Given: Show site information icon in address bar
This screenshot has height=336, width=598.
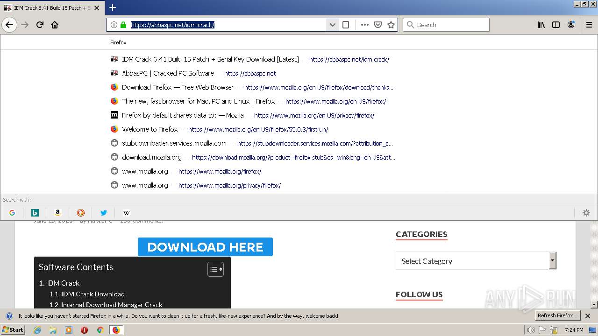Looking at the screenshot, I should coord(114,25).
